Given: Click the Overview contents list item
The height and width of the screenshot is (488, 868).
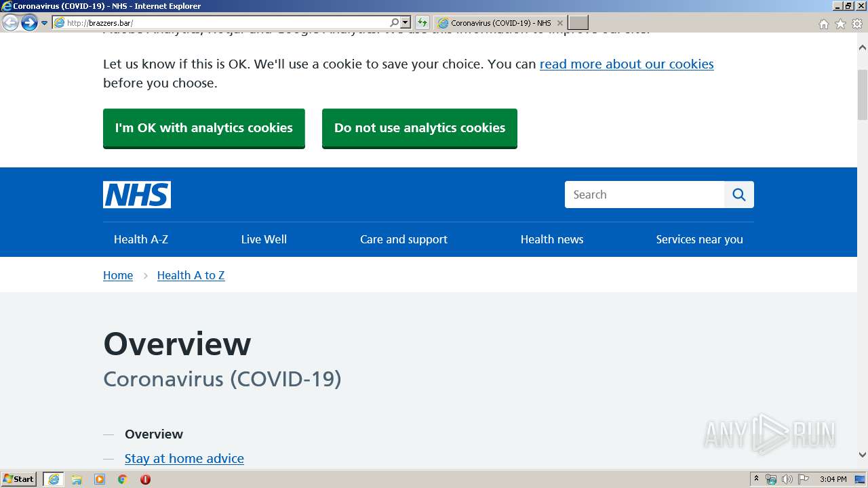Looking at the screenshot, I should pos(154,434).
